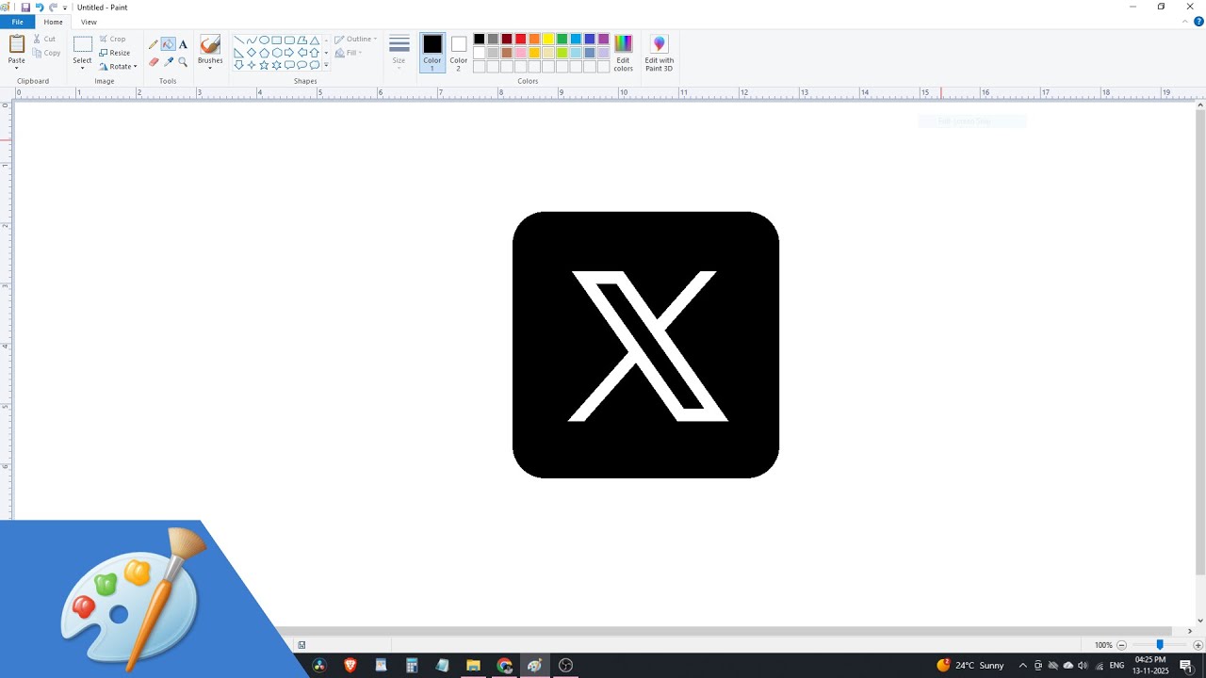Select the Pencil tool
The image size is (1206, 678).
click(154, 44)
